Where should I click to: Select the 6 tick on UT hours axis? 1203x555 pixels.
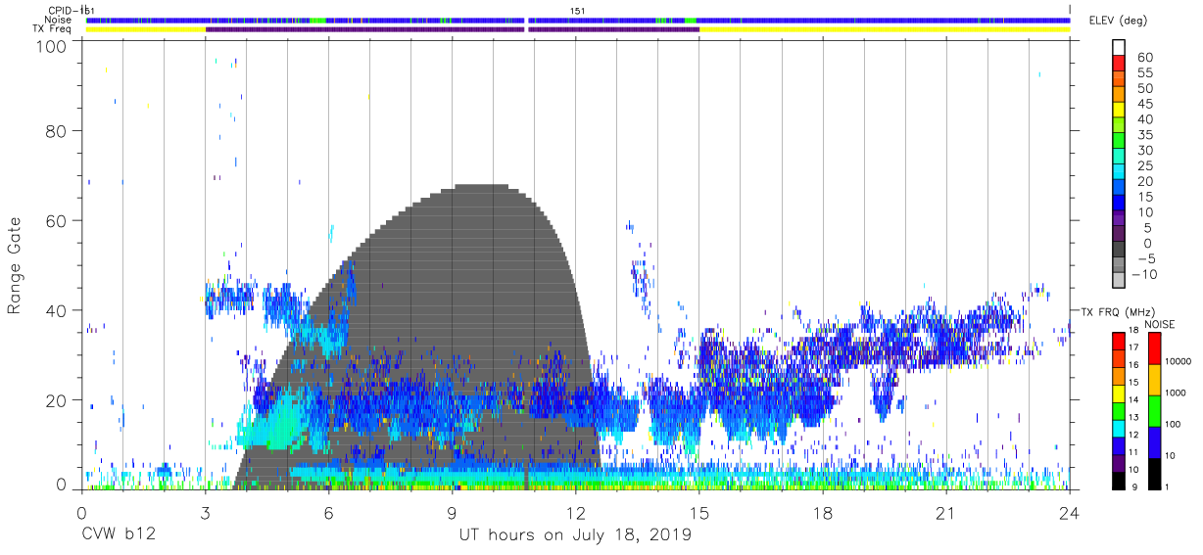coord(328,514)
